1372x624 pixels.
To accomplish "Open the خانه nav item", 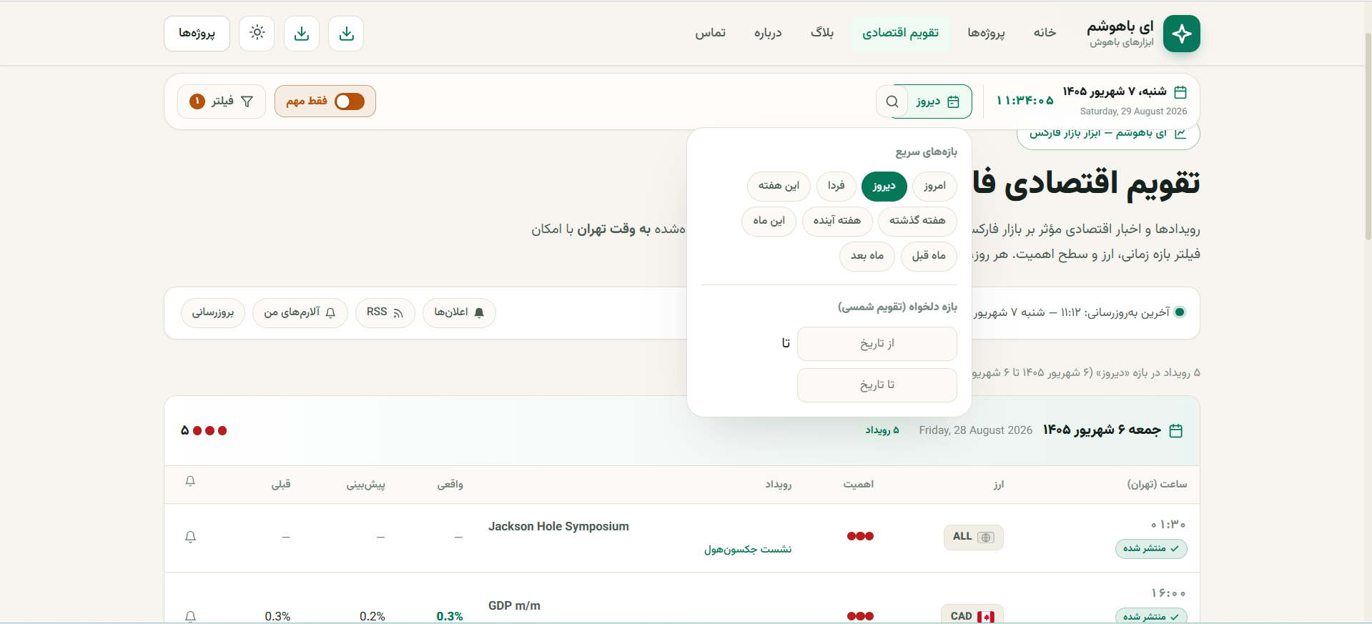I will (1045, 33).
